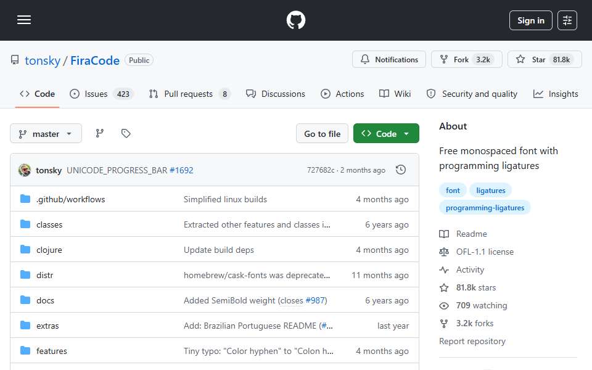This screenshot has width=592, height=370.
Task: Select the programming-ligatures topic tag
Action: point(485,208)
